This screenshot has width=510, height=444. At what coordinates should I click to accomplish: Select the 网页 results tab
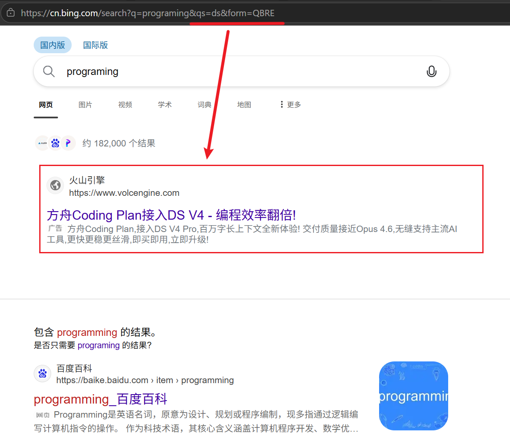(46, 105)
